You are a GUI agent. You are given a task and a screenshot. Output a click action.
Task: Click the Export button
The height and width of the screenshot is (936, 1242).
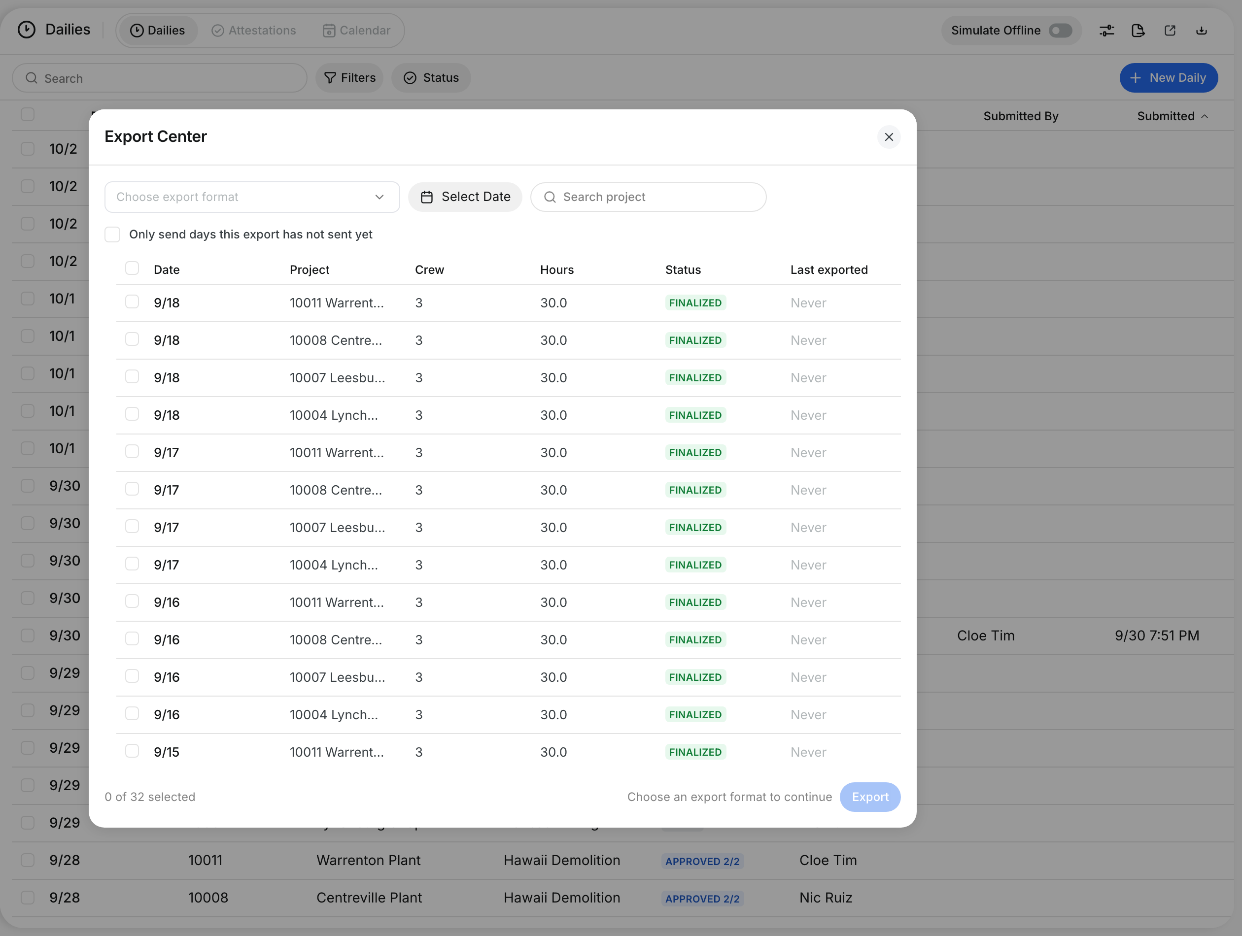click(x=870, y=797)
